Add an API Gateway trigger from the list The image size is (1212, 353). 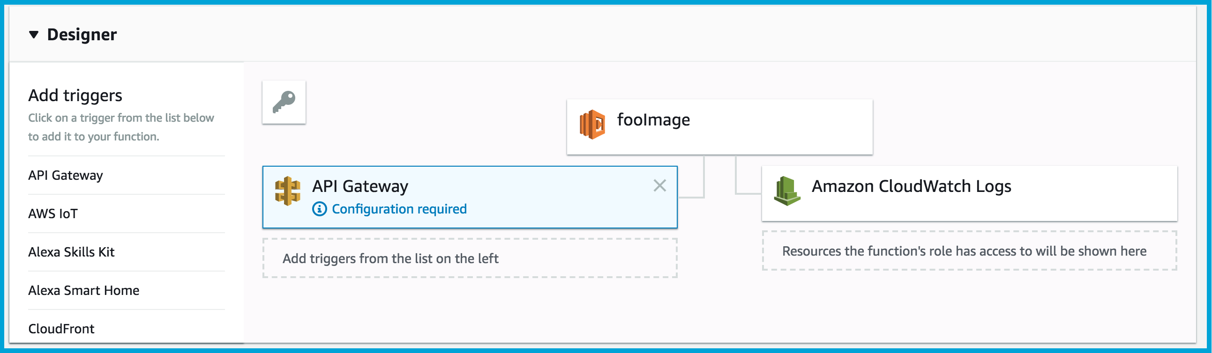(66, 175)
